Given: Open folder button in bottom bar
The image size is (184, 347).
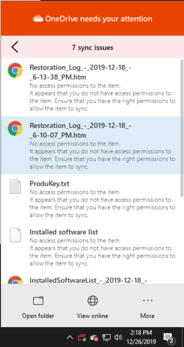Looking at the screenshot, I should [x=38, y=307].
